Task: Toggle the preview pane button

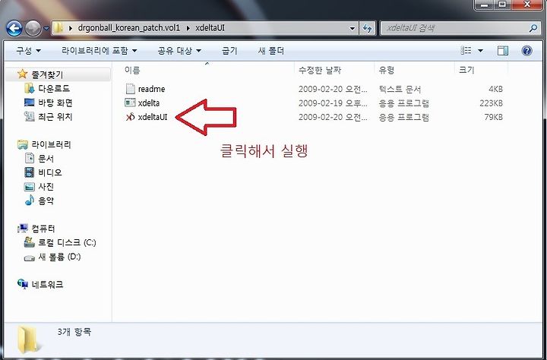Action: pyautogui.click(x=503, y=51)
